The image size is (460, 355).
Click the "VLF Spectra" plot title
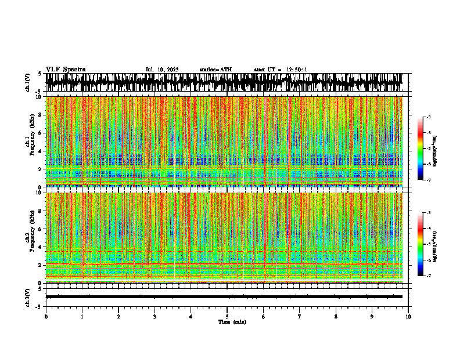pos(66,70)
